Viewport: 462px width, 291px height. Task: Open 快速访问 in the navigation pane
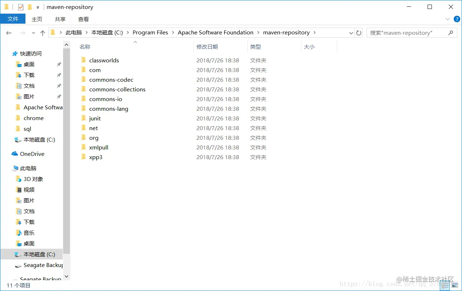(31, 53)
